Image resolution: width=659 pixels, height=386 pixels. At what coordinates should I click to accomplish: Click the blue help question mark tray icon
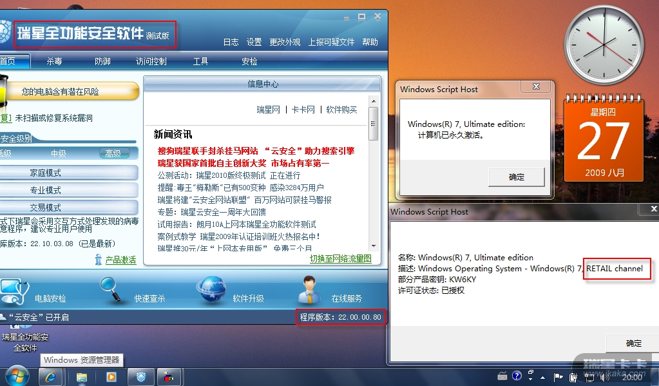[x=517, y=376]
